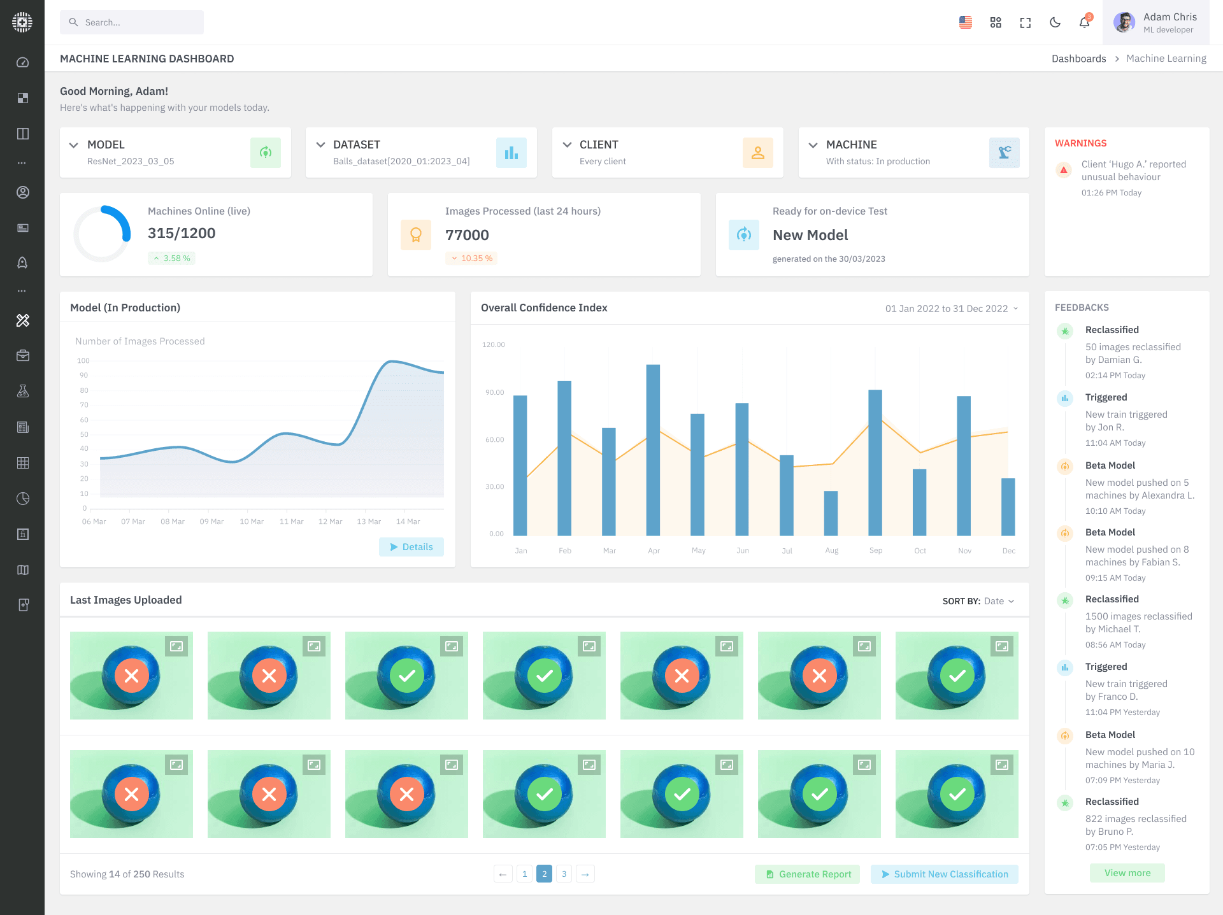Toggle fullscreen mode icon
Image resolution: width=1223 pixels, height=915 pixels.
click(x=1025, y=22)
